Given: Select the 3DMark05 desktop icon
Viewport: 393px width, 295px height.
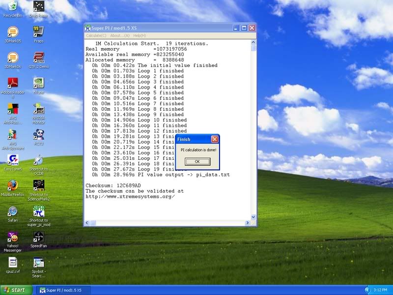Looking at the screenshot, I should pos(13,34).
